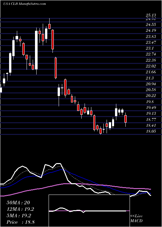Screen dimensions: 162x227
Task: Click the 50MA : 20 reading
Action: (x=18, y=203)
